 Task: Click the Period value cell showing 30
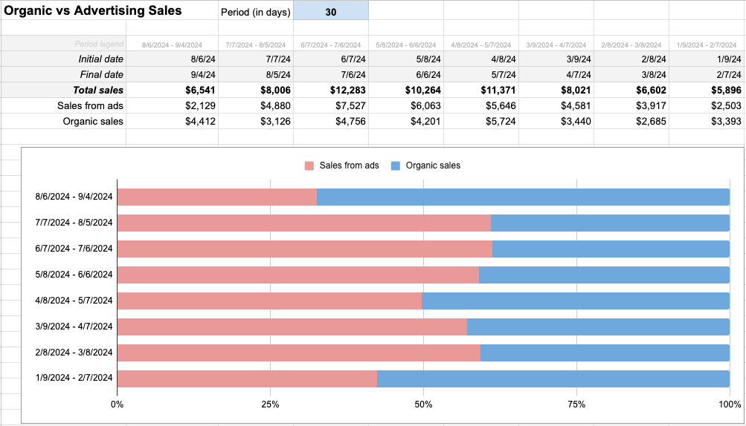(x=331, y=11)
